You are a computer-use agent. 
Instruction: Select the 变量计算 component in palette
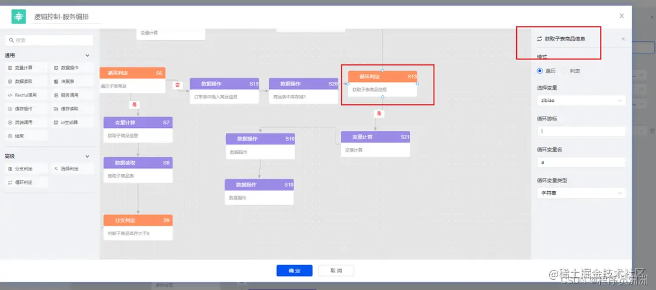click(x=26, y=68)
